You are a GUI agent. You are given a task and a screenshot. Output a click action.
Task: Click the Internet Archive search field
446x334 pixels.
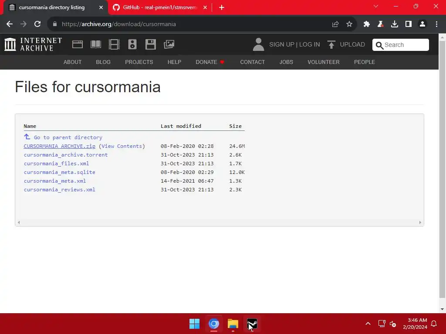(401, 45)
